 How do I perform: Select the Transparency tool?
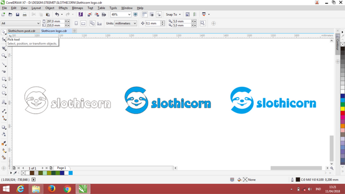4,134
